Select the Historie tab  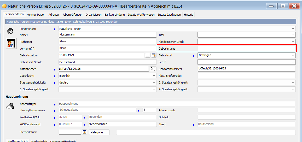click(x=189, y=15)
